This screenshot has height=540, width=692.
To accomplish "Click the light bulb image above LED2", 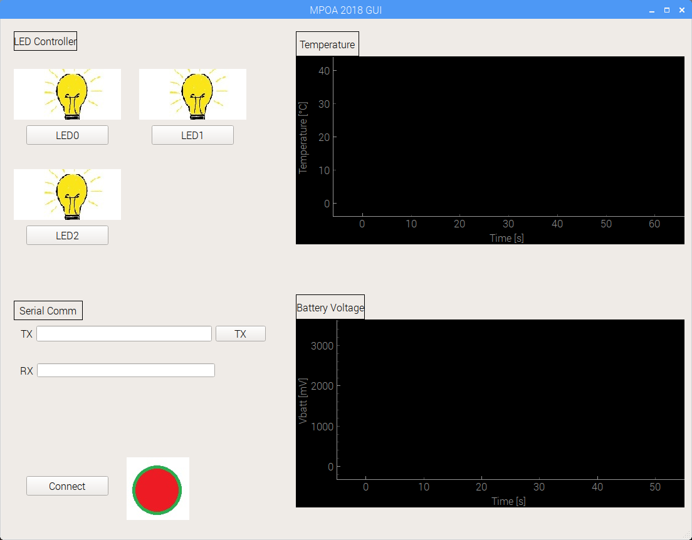I will point(68,194).
